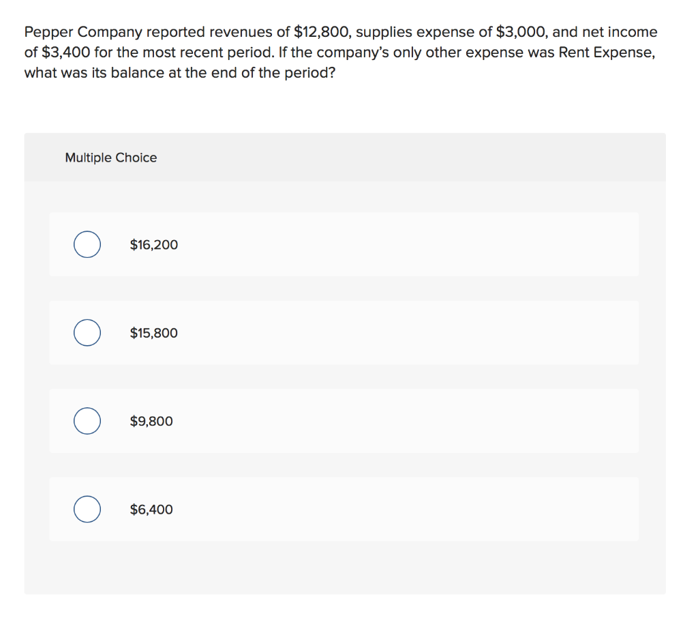The image size is (698, 644).
Task: Click the $9,800 answer text label
Action: click(151, 421)
